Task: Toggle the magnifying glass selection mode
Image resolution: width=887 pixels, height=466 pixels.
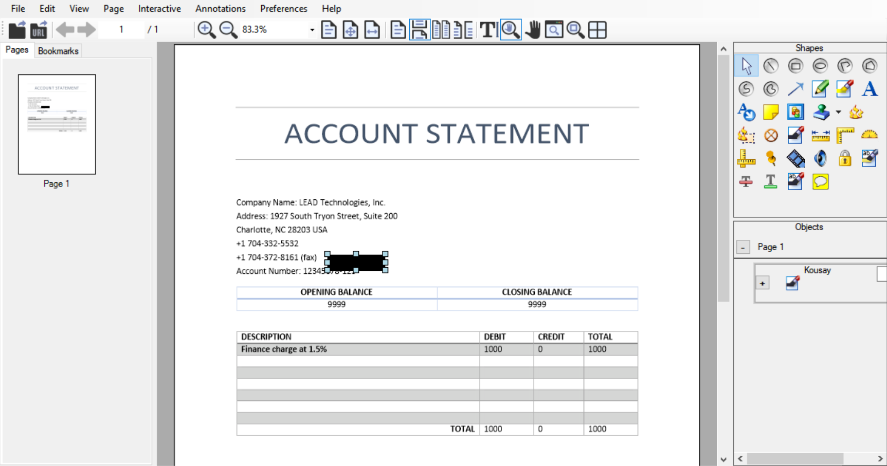Action: click(x=511, y=29)
